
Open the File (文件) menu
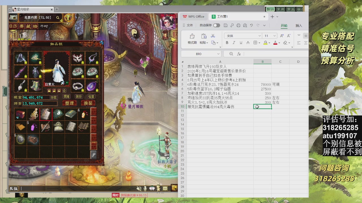pos(188,25)
